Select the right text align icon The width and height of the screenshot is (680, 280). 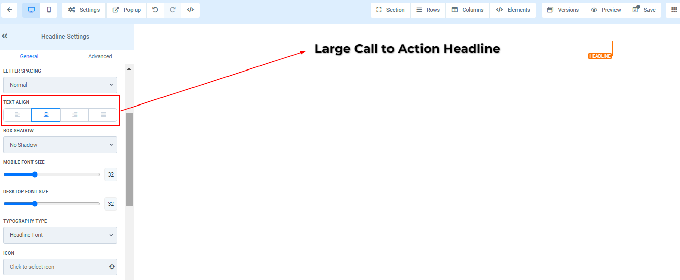click(75, 115)
